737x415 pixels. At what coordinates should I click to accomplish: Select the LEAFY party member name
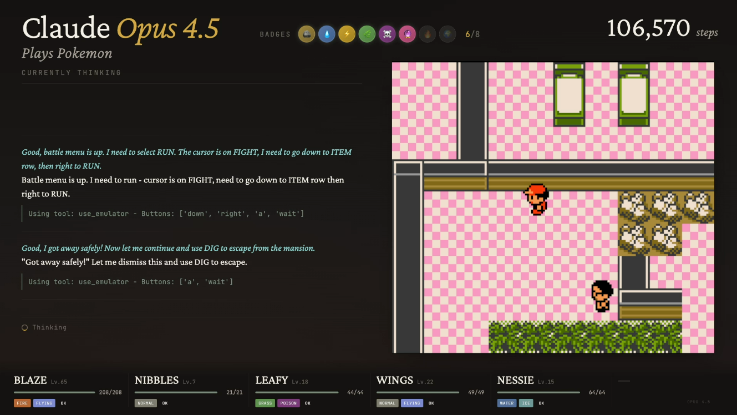272,381
